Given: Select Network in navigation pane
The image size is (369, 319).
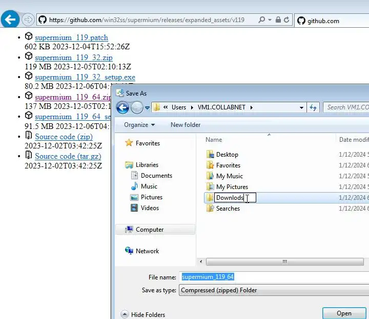Looking at the screenshot, I should [x=147, y=251].
